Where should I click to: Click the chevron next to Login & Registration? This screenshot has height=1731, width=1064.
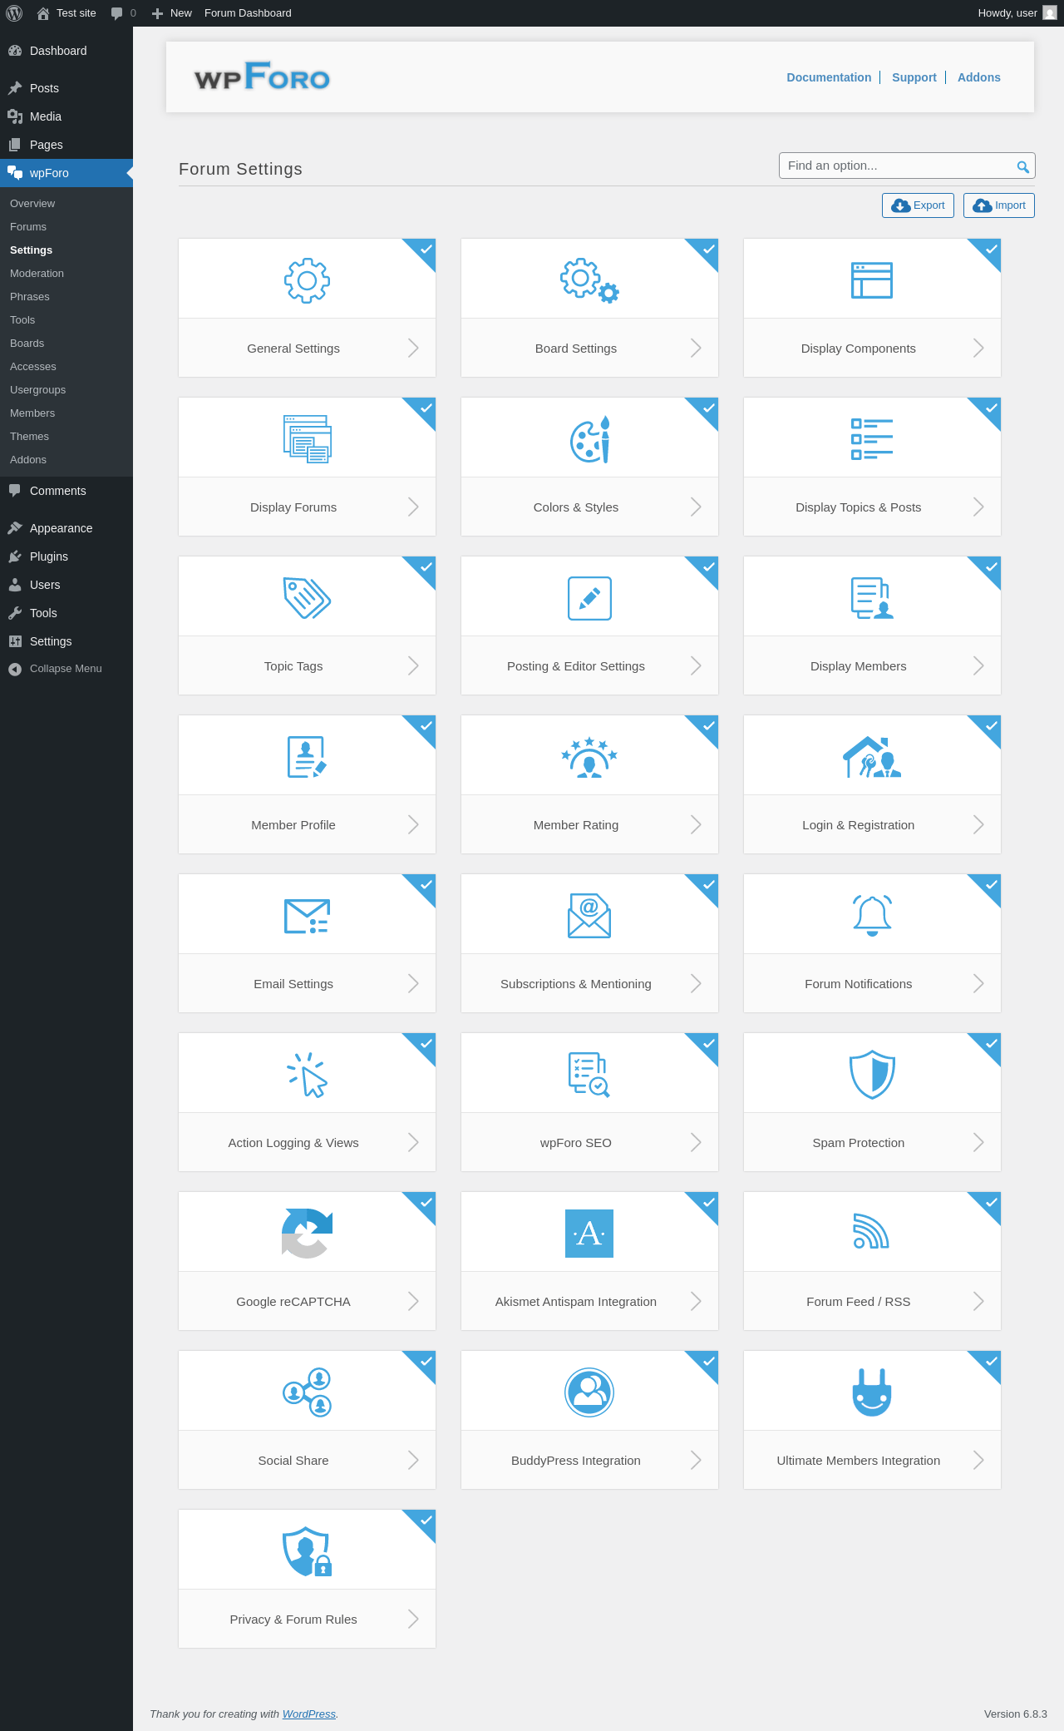(978, 824)
